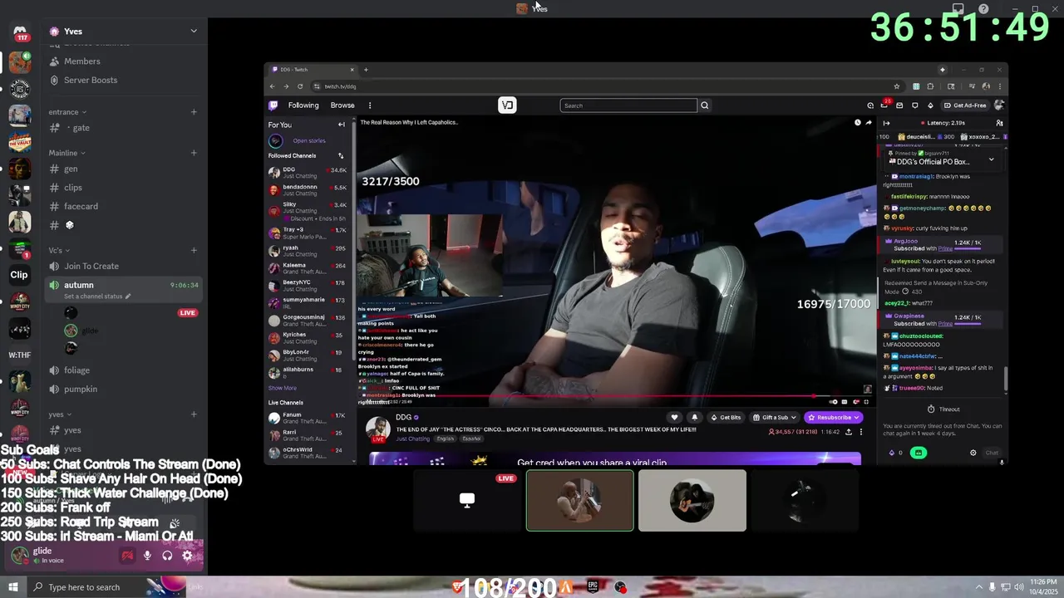Image resolution: width=1064 pixels, height=598 pixels.
Task: Open the W:THF server icon
Action: tap(19, 355)
